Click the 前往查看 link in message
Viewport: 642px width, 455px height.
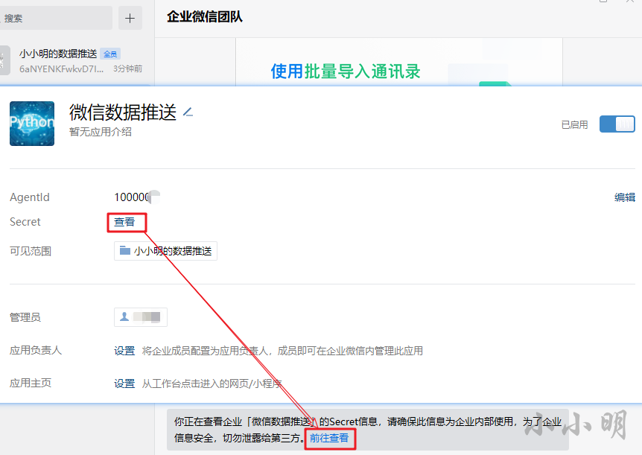(329, 438)
